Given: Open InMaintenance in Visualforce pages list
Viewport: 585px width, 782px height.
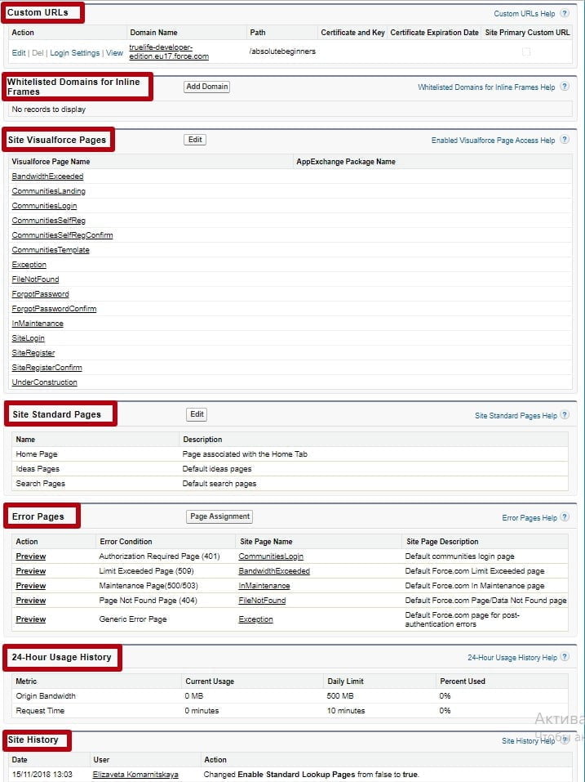Looking at the screenshot, I should pyautogui.click(x=38, y=324).
